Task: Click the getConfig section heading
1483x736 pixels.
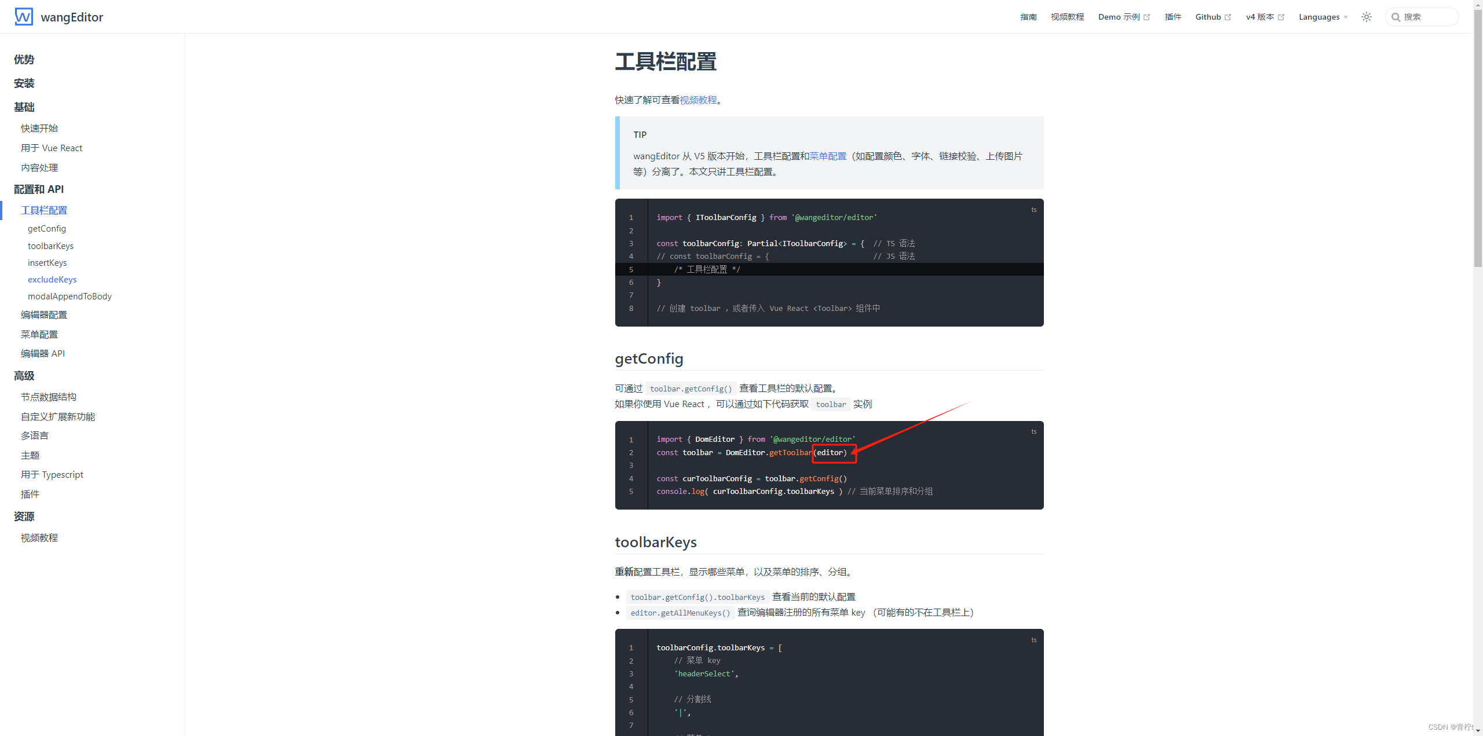Action: click(649, 358)
